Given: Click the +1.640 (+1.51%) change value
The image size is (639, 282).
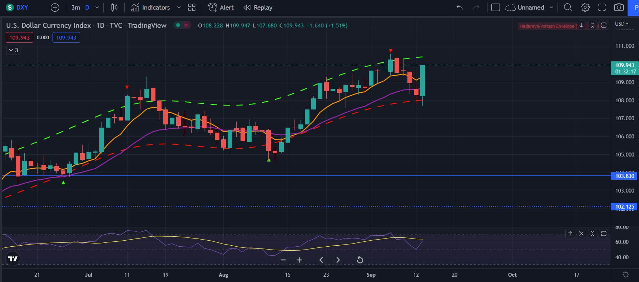Looking at the screenshot, I should (x=327, y=25).
